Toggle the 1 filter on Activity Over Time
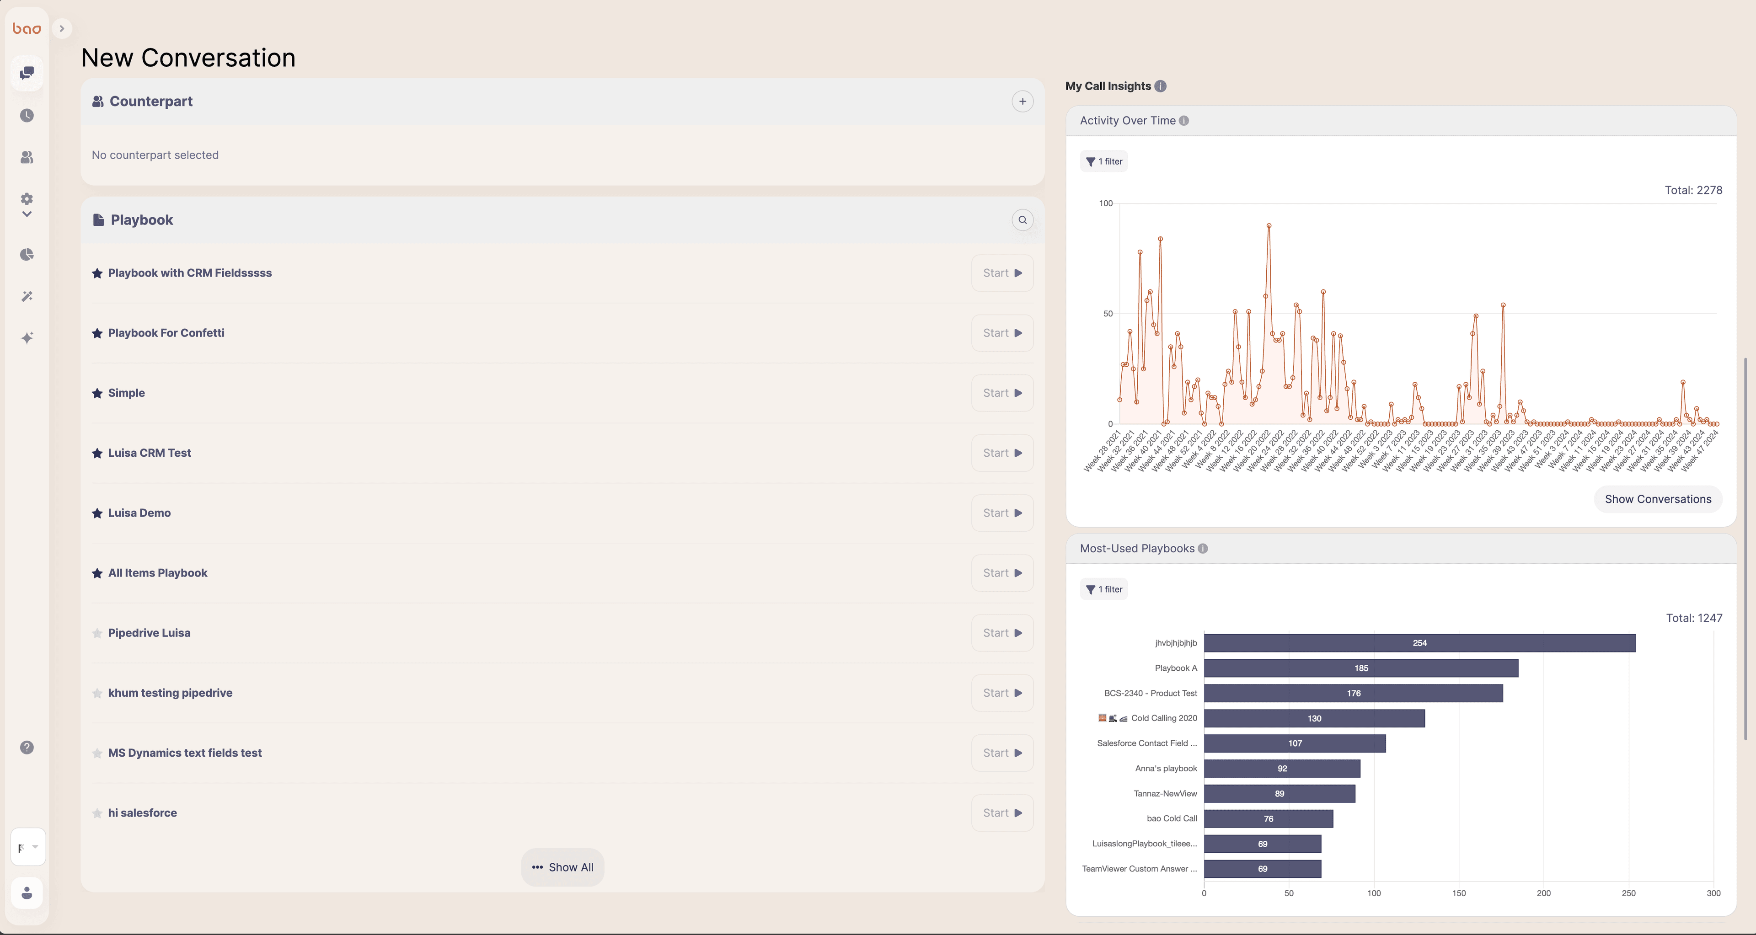The image size is (1756, 935). 1103,161
